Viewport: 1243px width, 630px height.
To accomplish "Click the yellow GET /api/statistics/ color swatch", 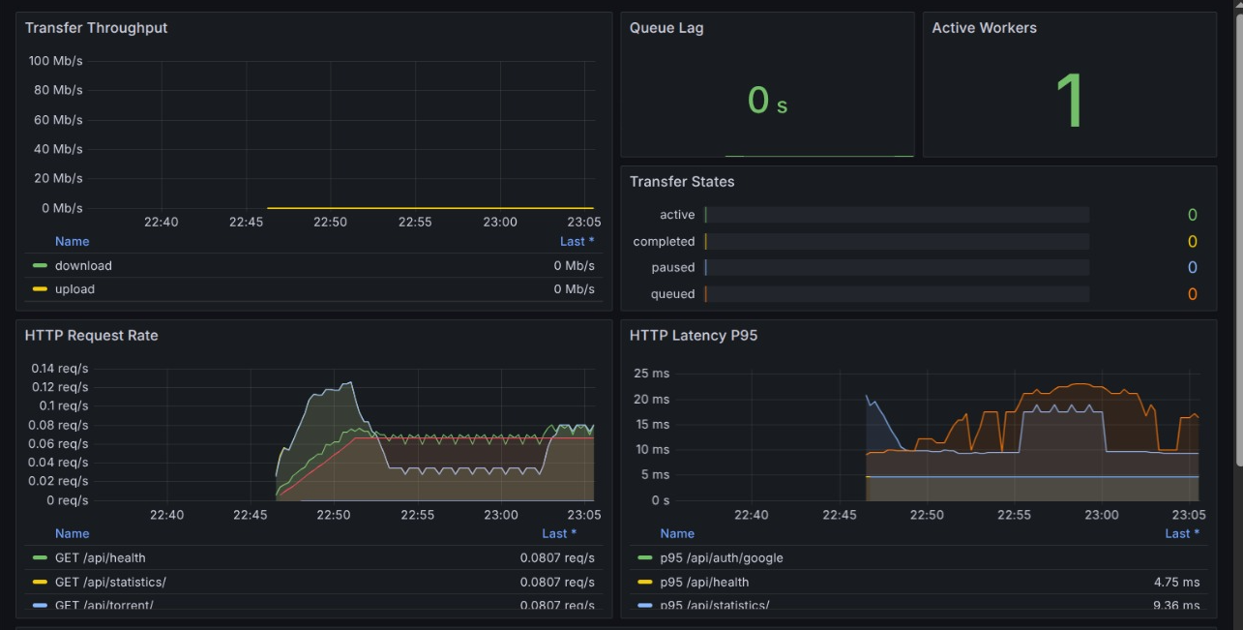I will click(x=40, y=582).
